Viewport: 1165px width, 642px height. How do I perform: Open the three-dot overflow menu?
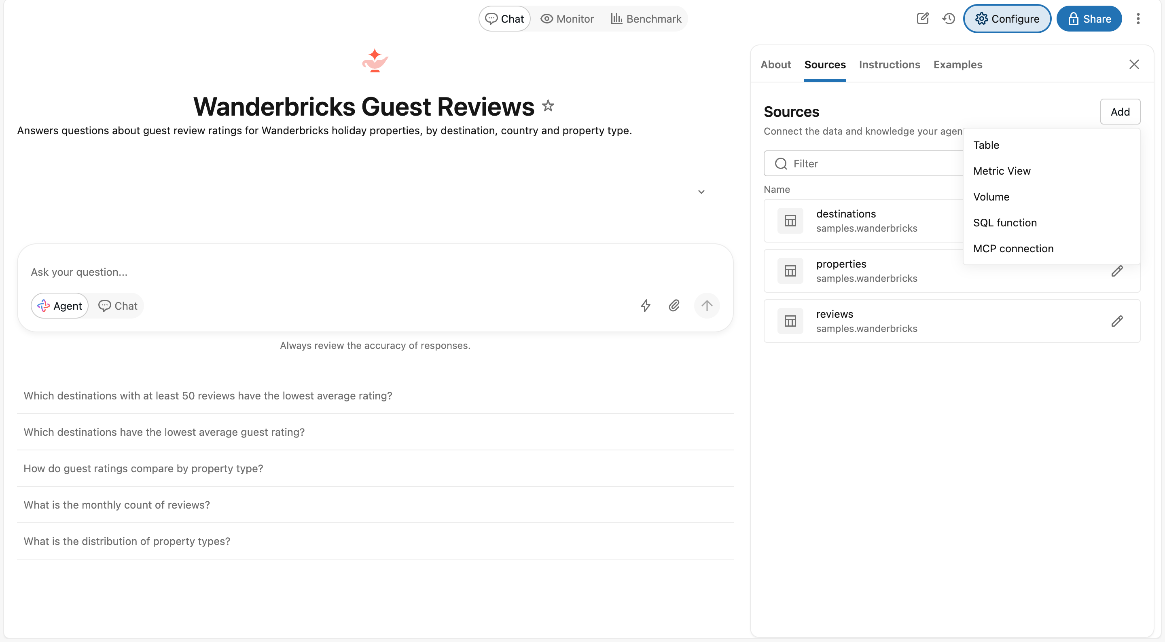pos(1138,19)
